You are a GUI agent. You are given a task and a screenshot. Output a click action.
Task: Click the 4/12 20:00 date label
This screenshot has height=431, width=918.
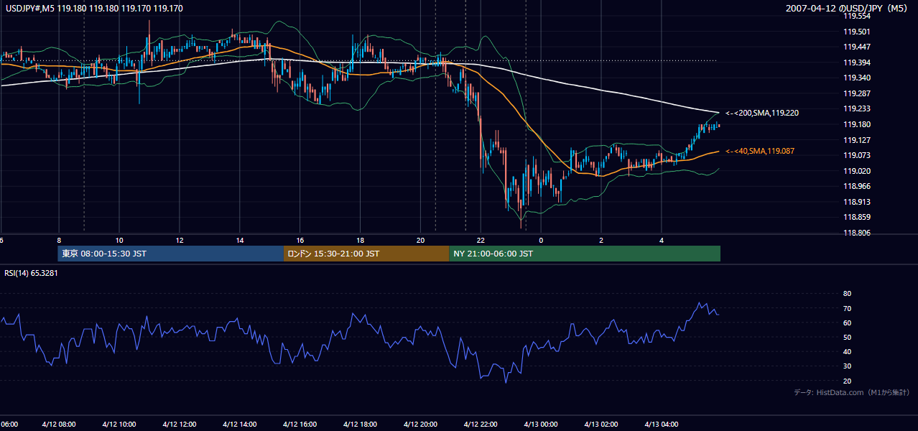pos(420,425)
